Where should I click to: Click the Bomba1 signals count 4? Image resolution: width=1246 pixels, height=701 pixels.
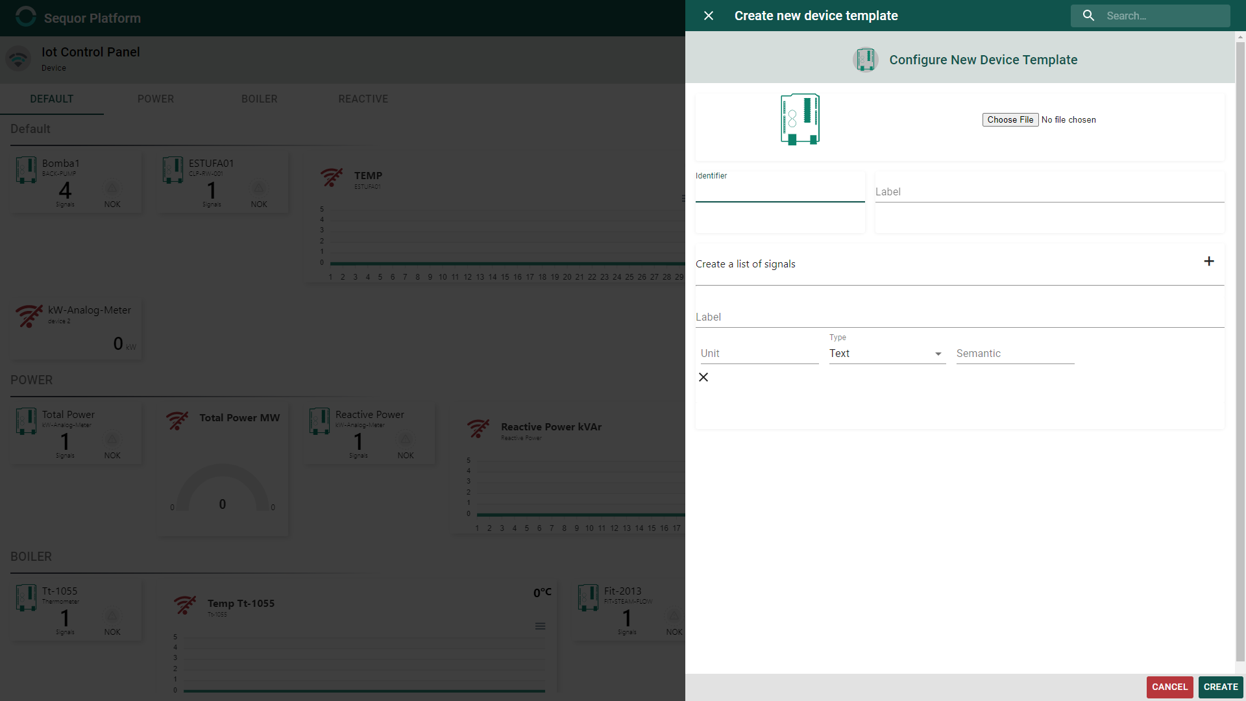(65, 191)
